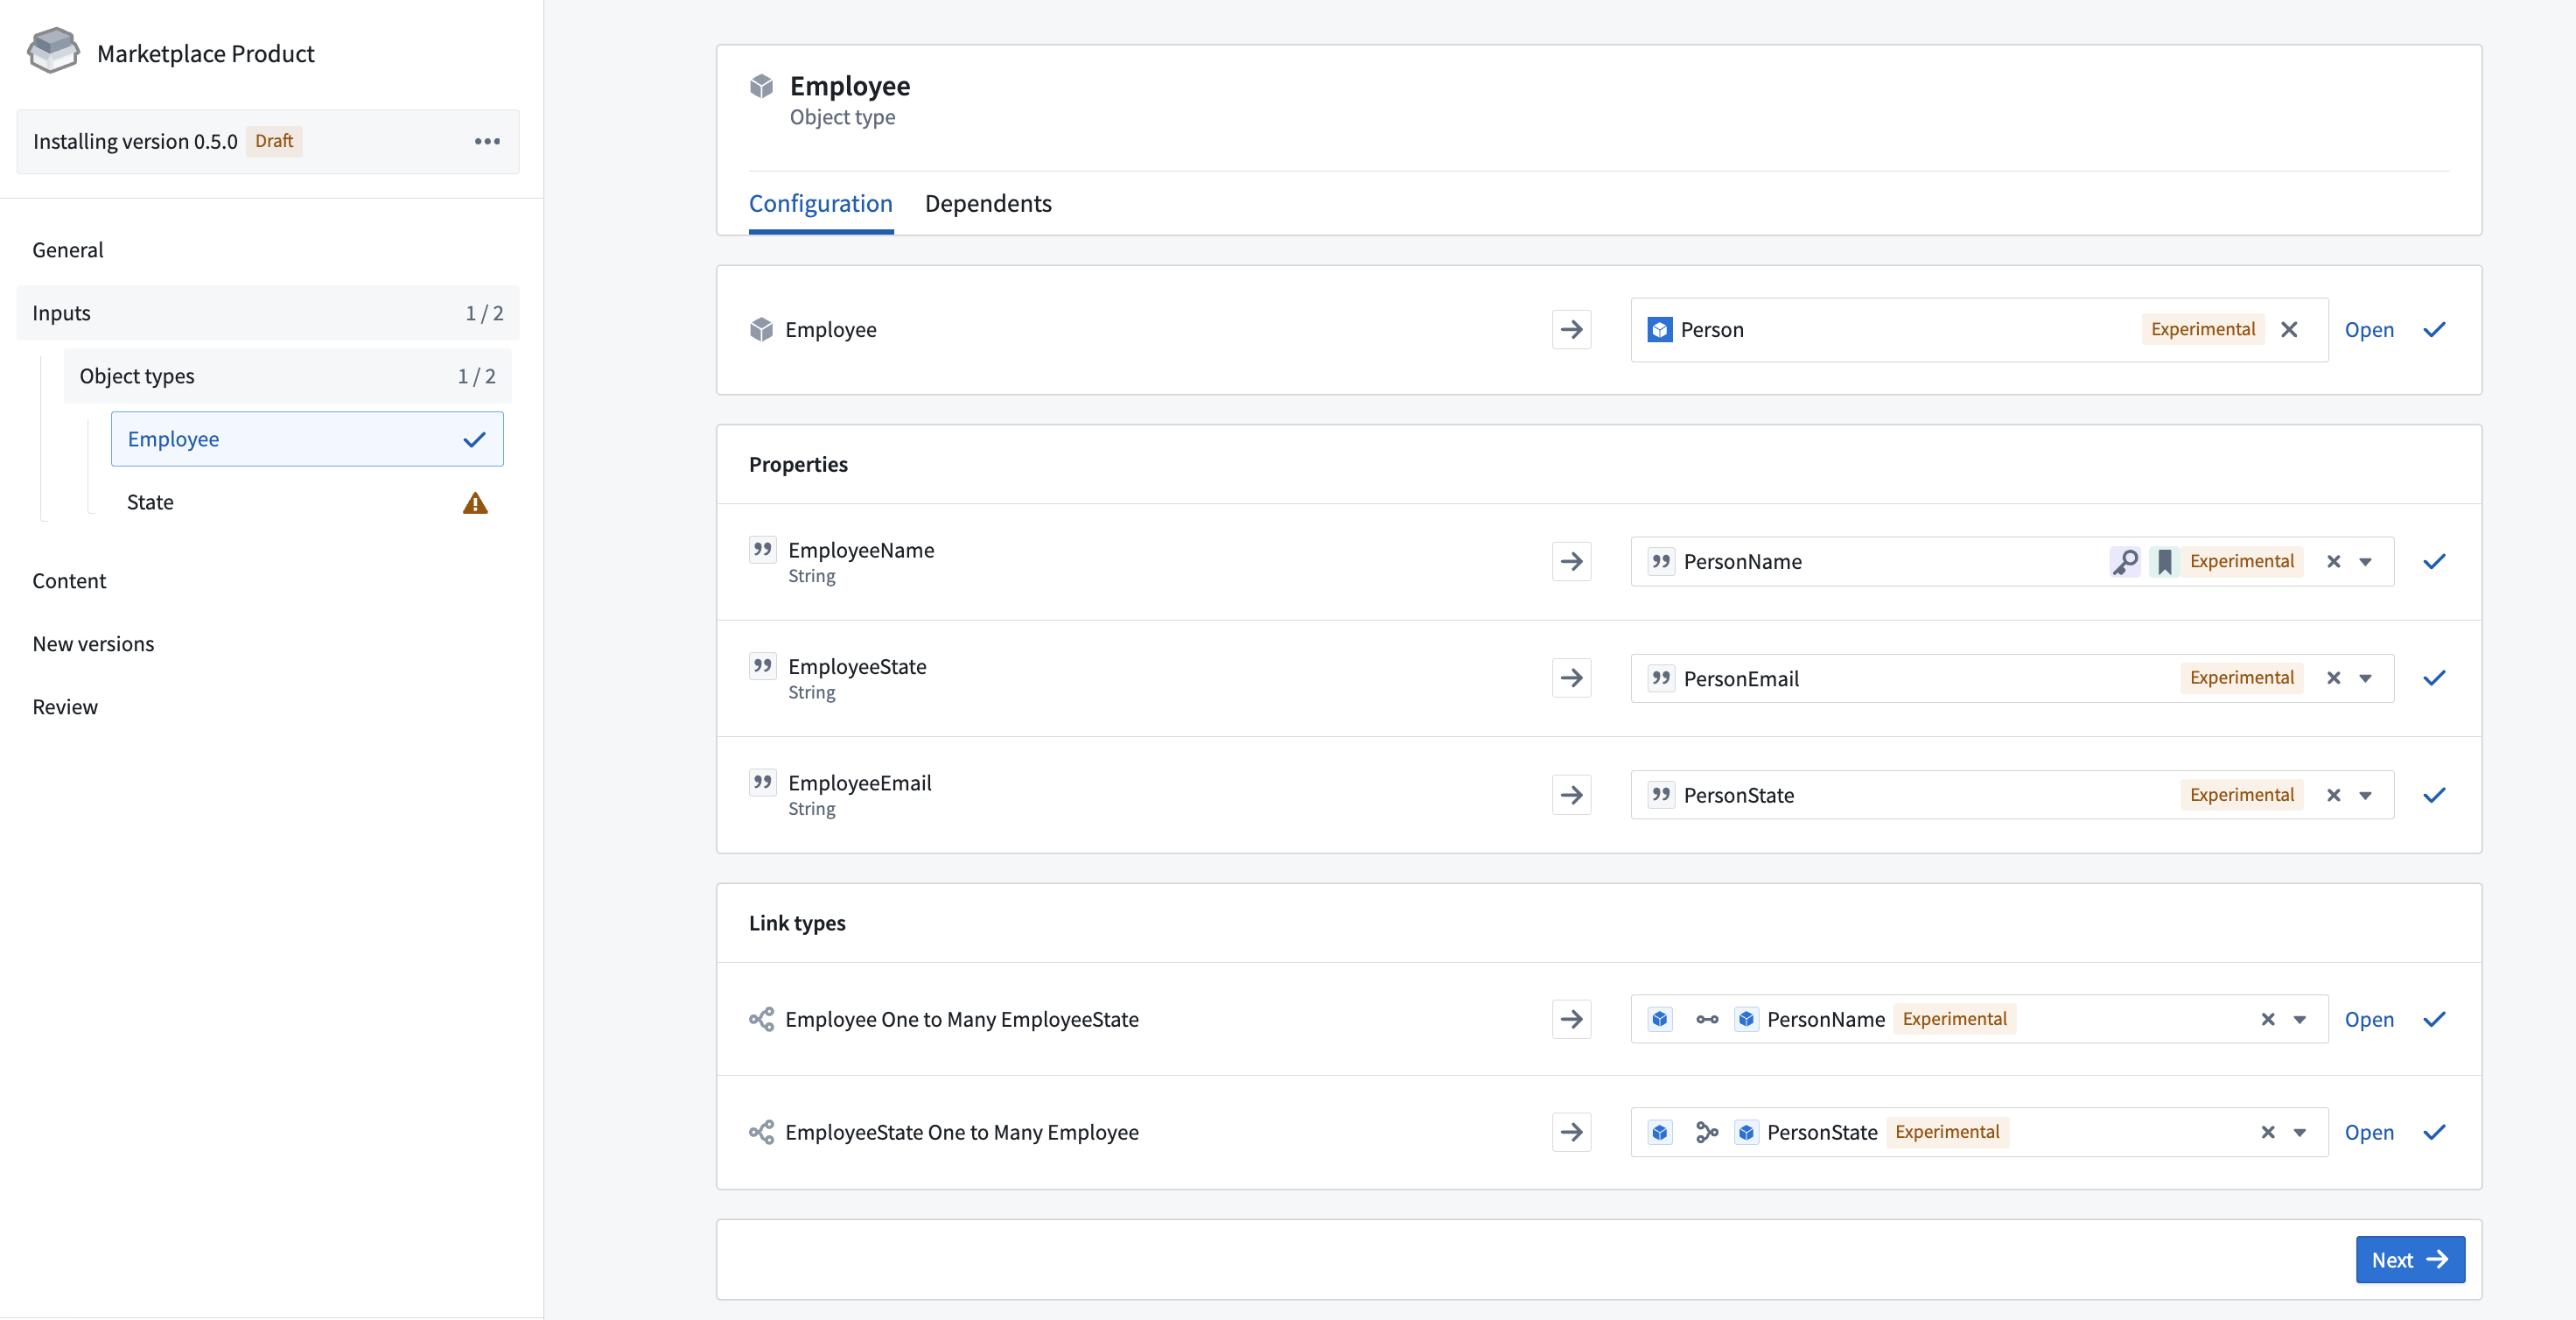Click the three-dot menu beside Draft badge
Viewport: 2576px width, 1320px height.
(x=487, y=141)
